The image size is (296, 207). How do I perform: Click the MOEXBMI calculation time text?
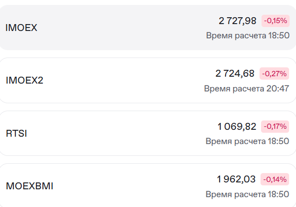pyautogui.click(x=247, y=194)
